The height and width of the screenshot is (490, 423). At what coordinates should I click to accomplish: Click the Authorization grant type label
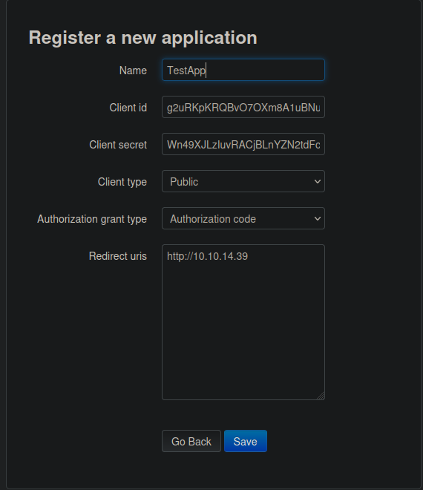[x=92, y=219]
